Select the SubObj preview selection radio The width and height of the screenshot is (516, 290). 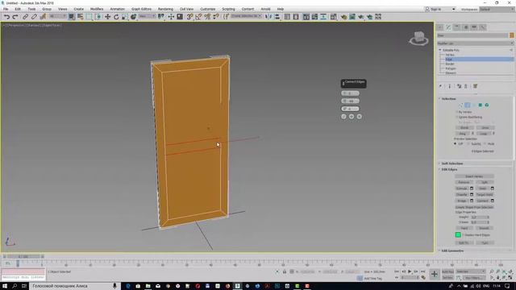click(468, 143)
